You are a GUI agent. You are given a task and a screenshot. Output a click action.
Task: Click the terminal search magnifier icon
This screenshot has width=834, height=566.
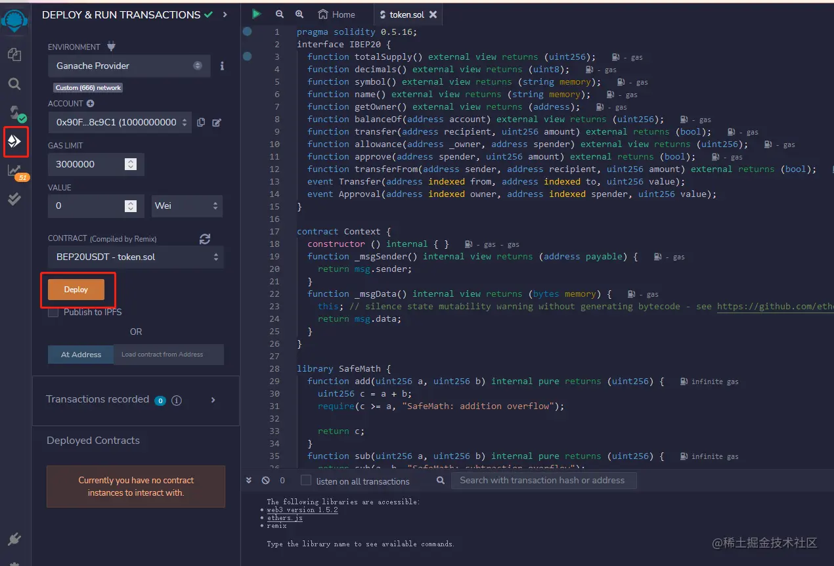441,481
